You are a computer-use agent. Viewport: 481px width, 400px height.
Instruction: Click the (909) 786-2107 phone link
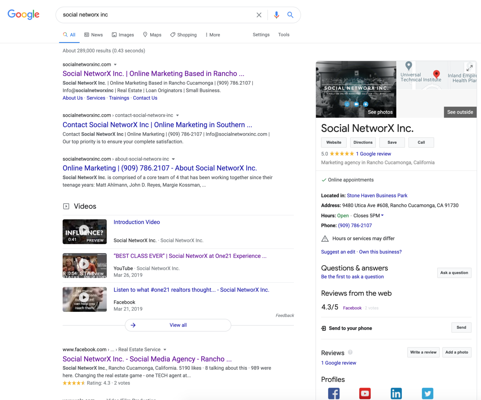(x=355, y=226)
